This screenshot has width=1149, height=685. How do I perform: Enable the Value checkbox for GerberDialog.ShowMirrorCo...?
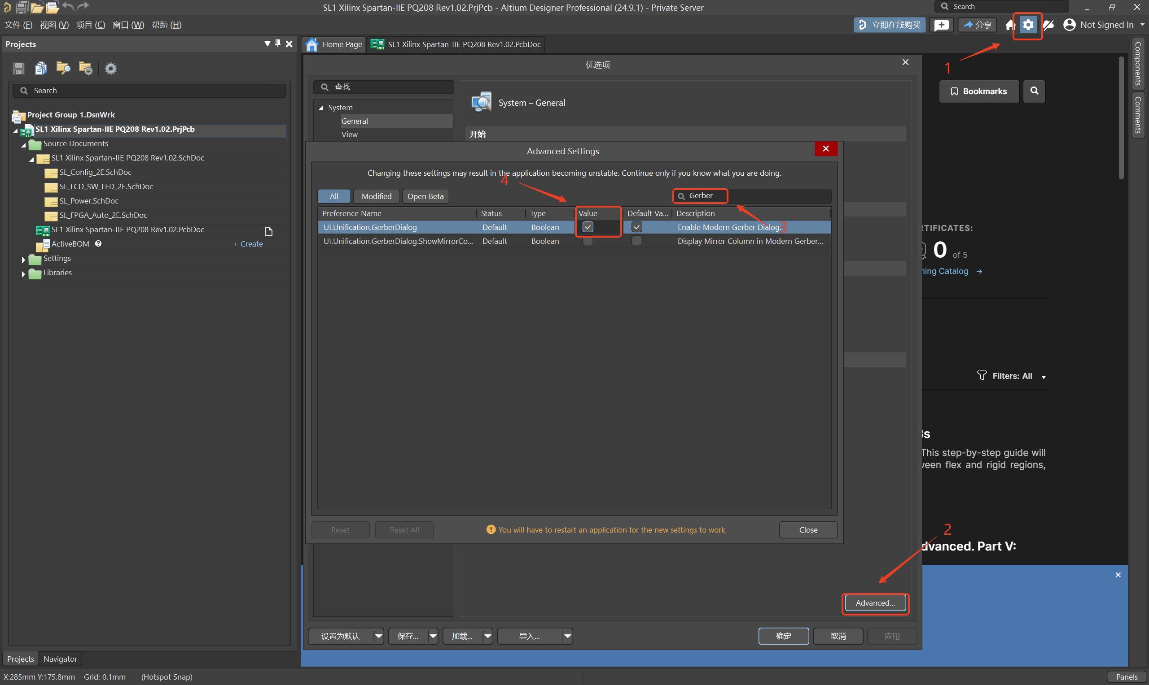[588, 241]
